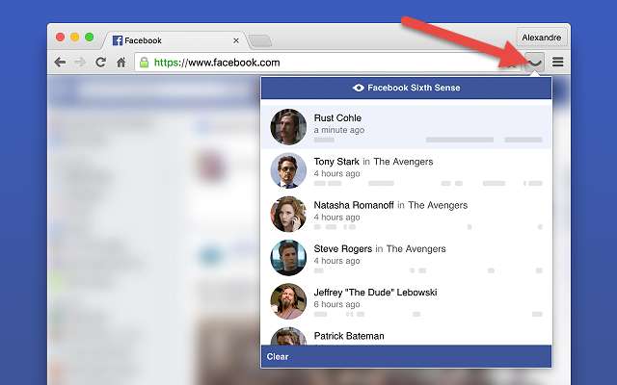
Task: Select the Facebook tab
Action: 175,40
